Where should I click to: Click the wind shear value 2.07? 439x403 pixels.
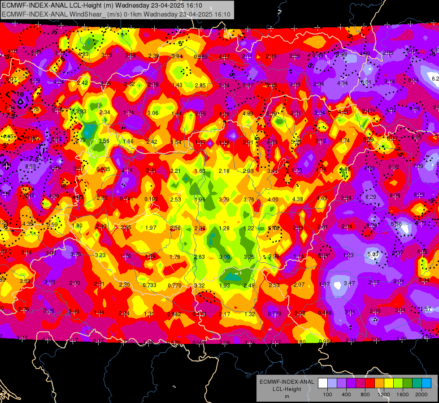tap(299, 285)
